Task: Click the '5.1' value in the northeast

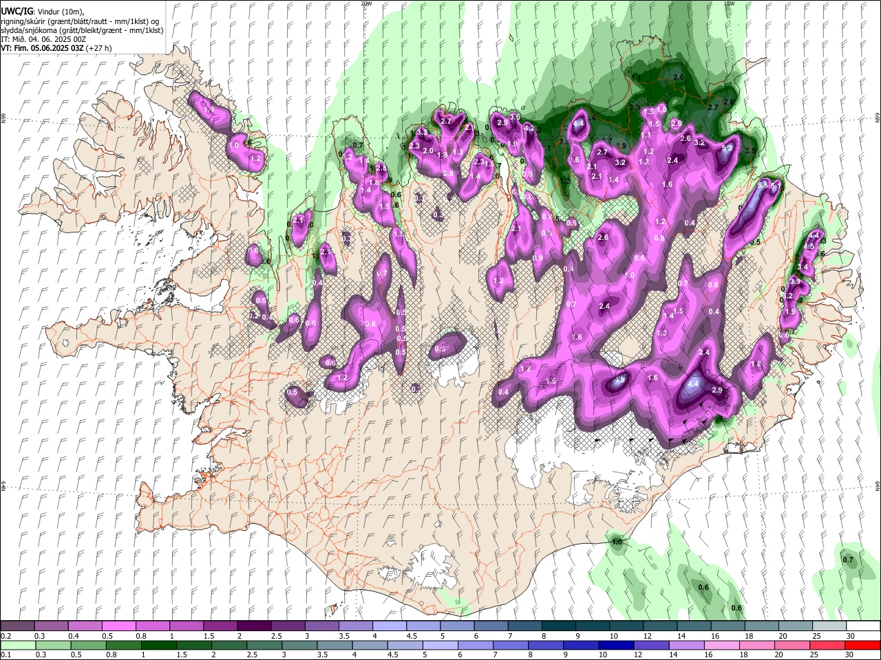Action: [776, 186]
